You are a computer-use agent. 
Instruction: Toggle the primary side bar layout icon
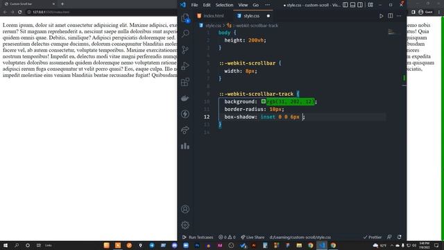pos(345,5)
